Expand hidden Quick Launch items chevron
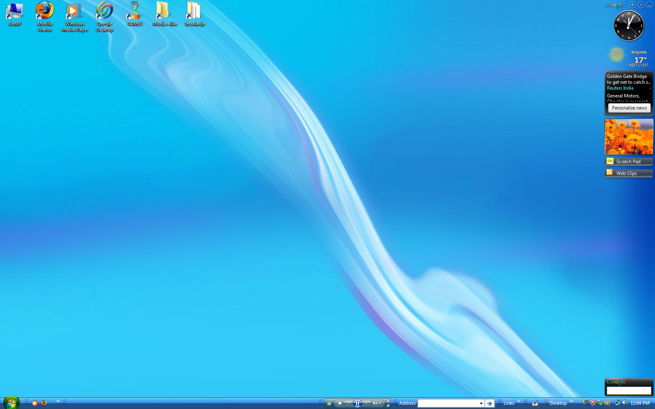This screenshot has width=655, height=409. [x=58, y=401]
